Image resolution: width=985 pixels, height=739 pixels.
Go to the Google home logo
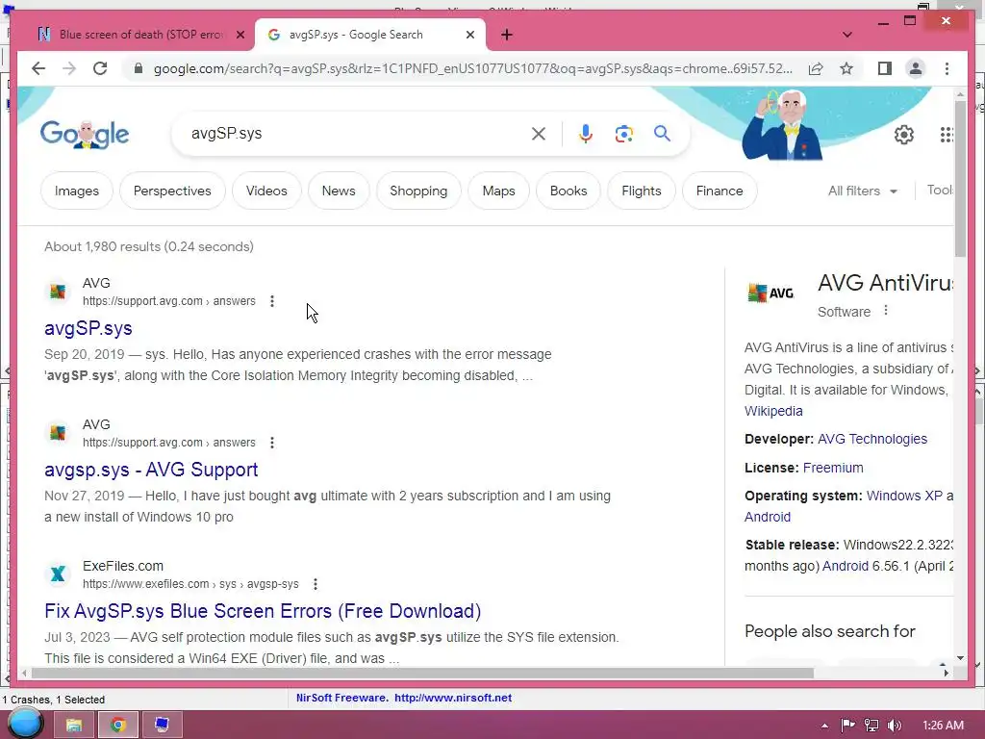[85, 134]
